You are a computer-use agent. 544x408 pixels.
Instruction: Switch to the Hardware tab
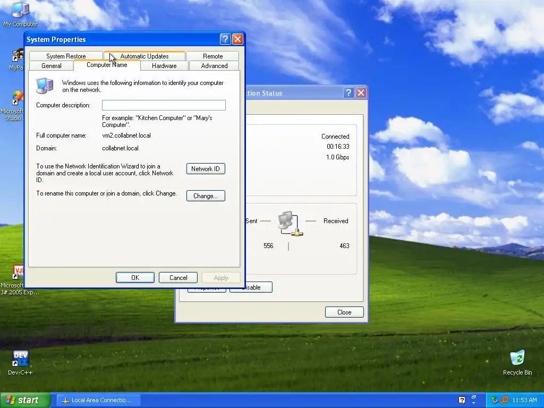click(x=164, y=66)
